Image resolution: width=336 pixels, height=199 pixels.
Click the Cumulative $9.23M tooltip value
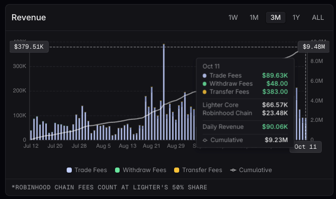pyautogui.click(x=276, y=140)
